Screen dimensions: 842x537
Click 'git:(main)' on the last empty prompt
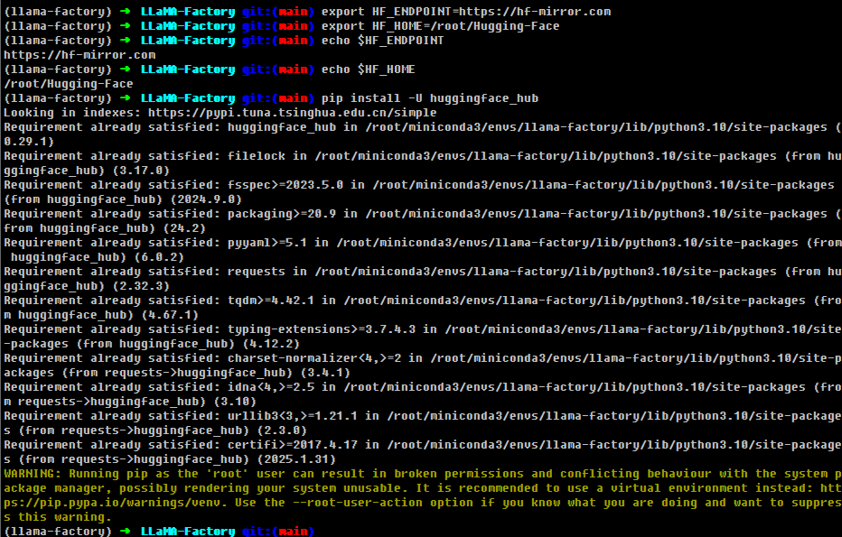(x=277, y=531)
